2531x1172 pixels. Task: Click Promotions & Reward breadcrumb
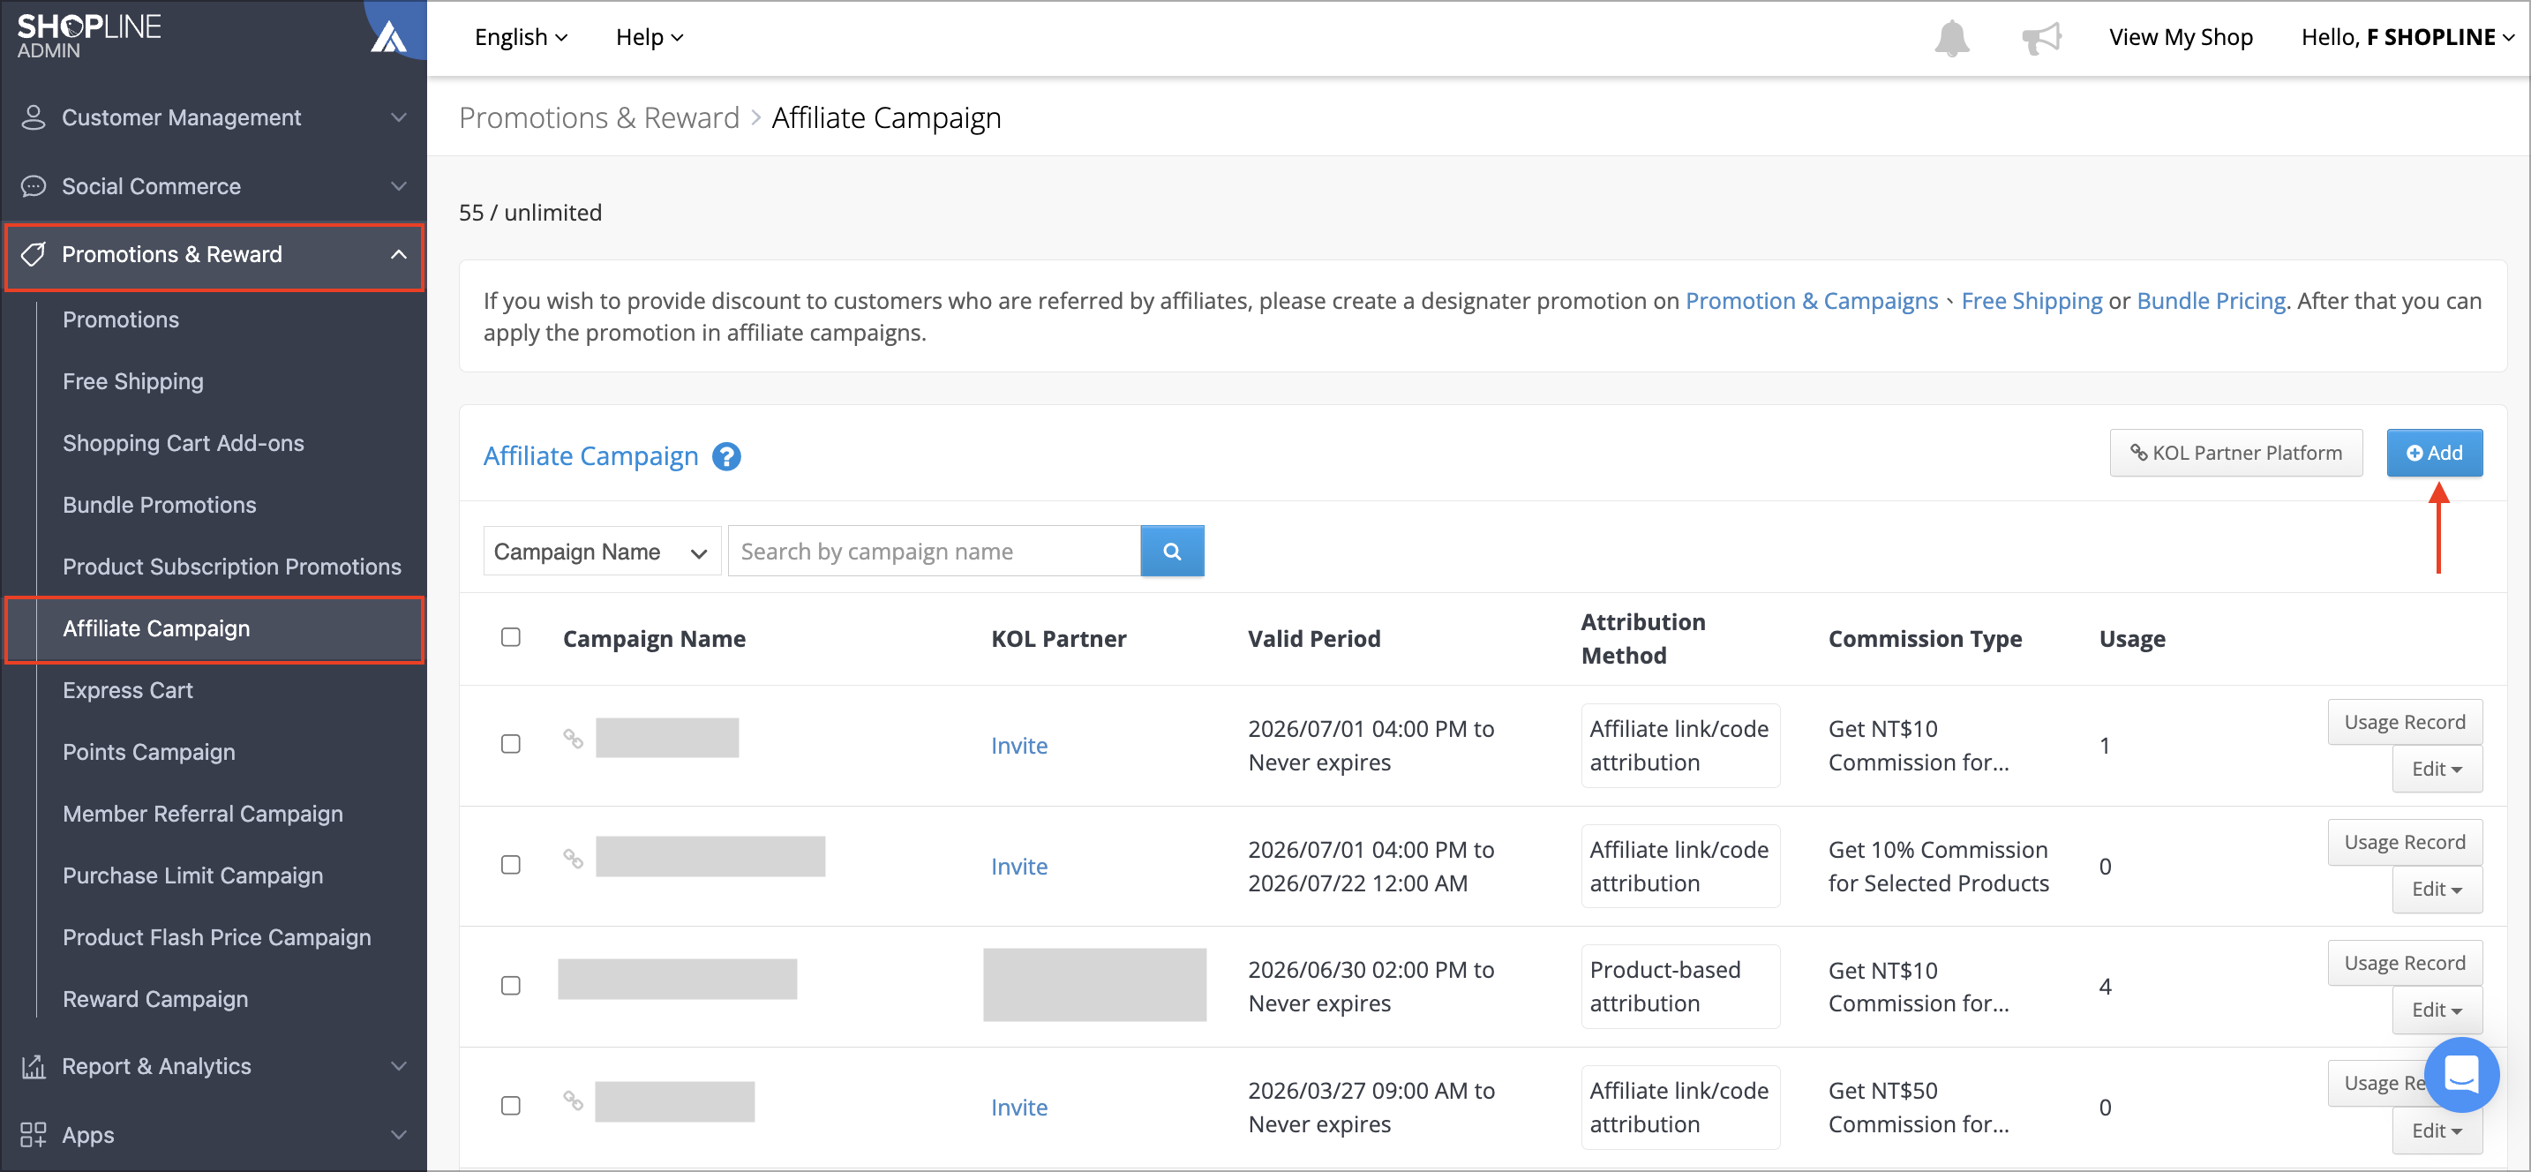point(598,118)
